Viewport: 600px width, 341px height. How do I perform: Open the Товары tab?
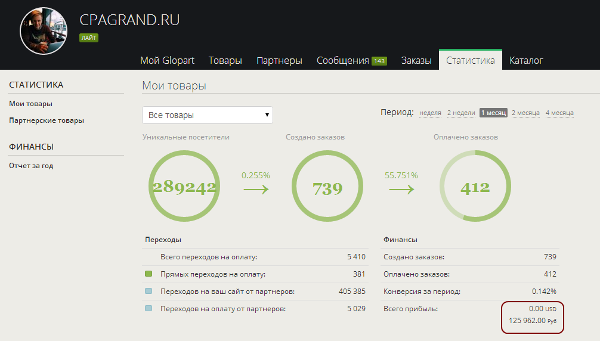point(225,60)
